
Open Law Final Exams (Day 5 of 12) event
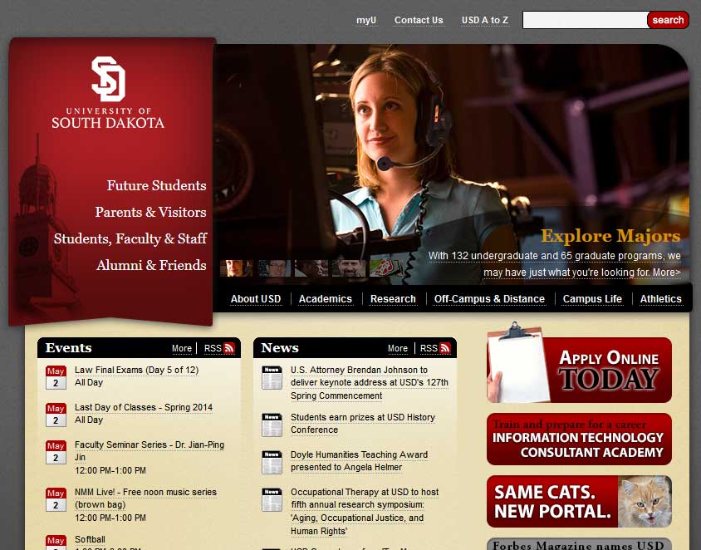point(137,371)
